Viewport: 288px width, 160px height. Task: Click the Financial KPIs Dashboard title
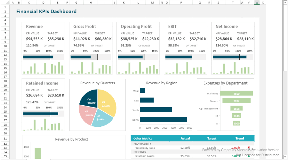point(46,12)
